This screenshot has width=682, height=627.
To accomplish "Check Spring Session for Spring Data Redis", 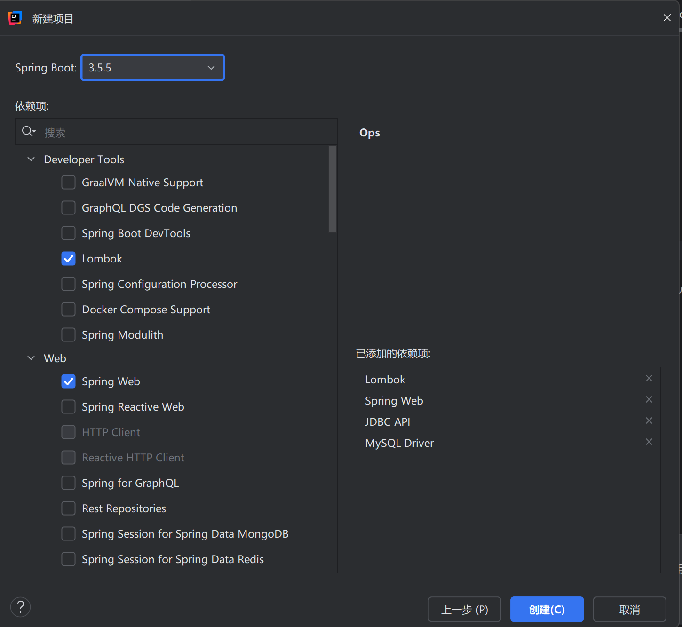I will 68,559.
